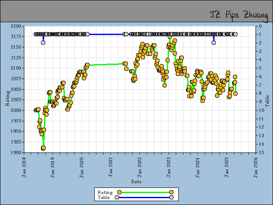The image size is (273, 205).
Task: Click the 2025 rating axis value
Action: tap(16, 100)
